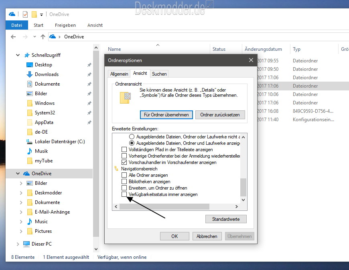The width and height of the screenshot is (349, 270).
Task: Collapse the Schnellzugriff tree node
Action: (x=18, y=55)
